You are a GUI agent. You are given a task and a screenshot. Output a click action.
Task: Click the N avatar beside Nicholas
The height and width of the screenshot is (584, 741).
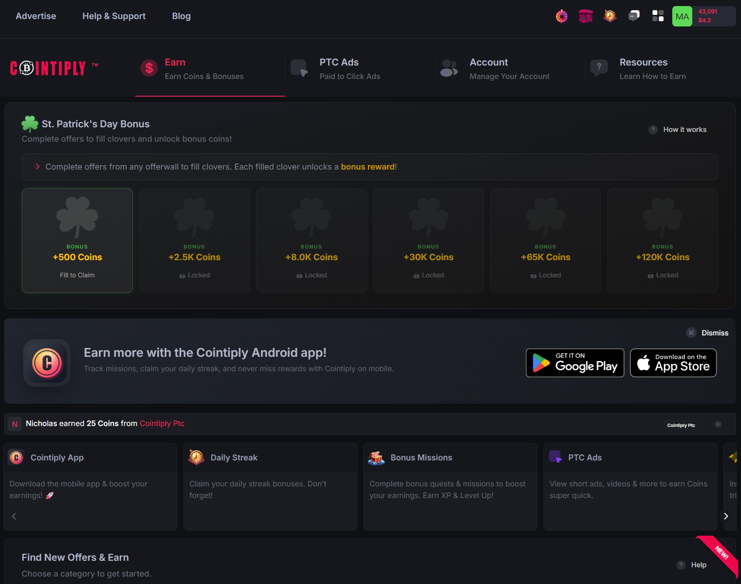[15, 424]
